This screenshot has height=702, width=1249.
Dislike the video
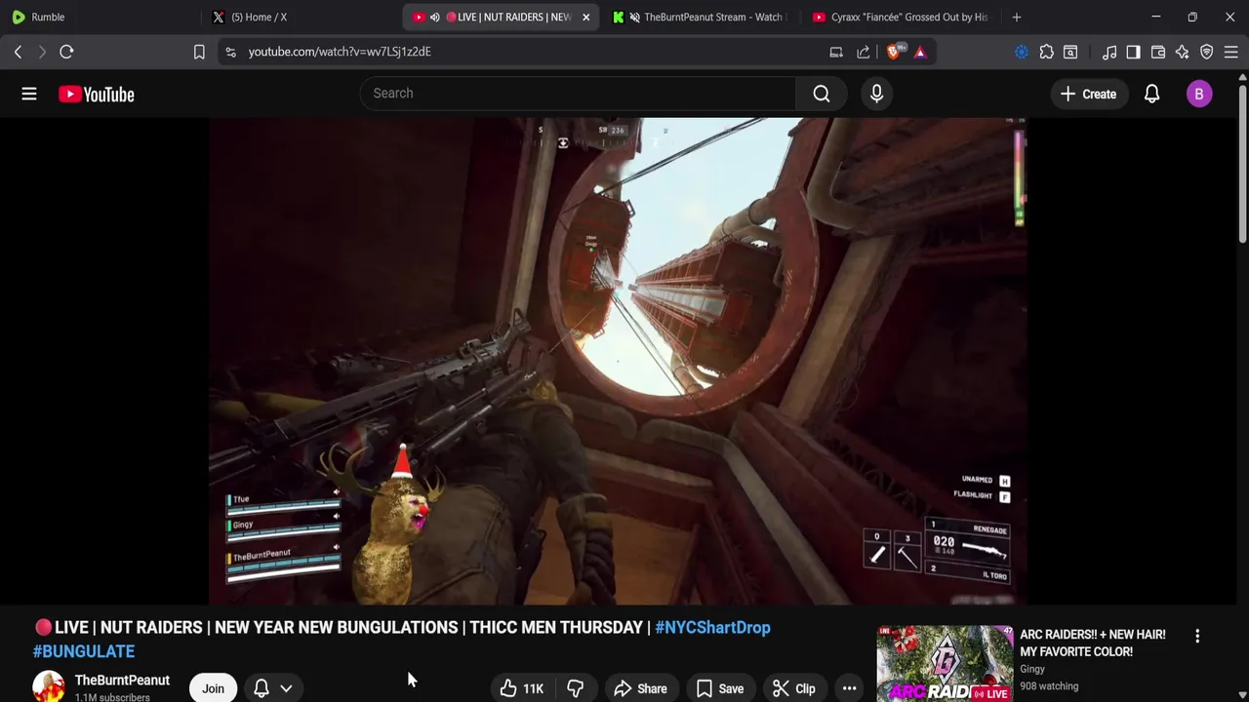pos(575,688)
